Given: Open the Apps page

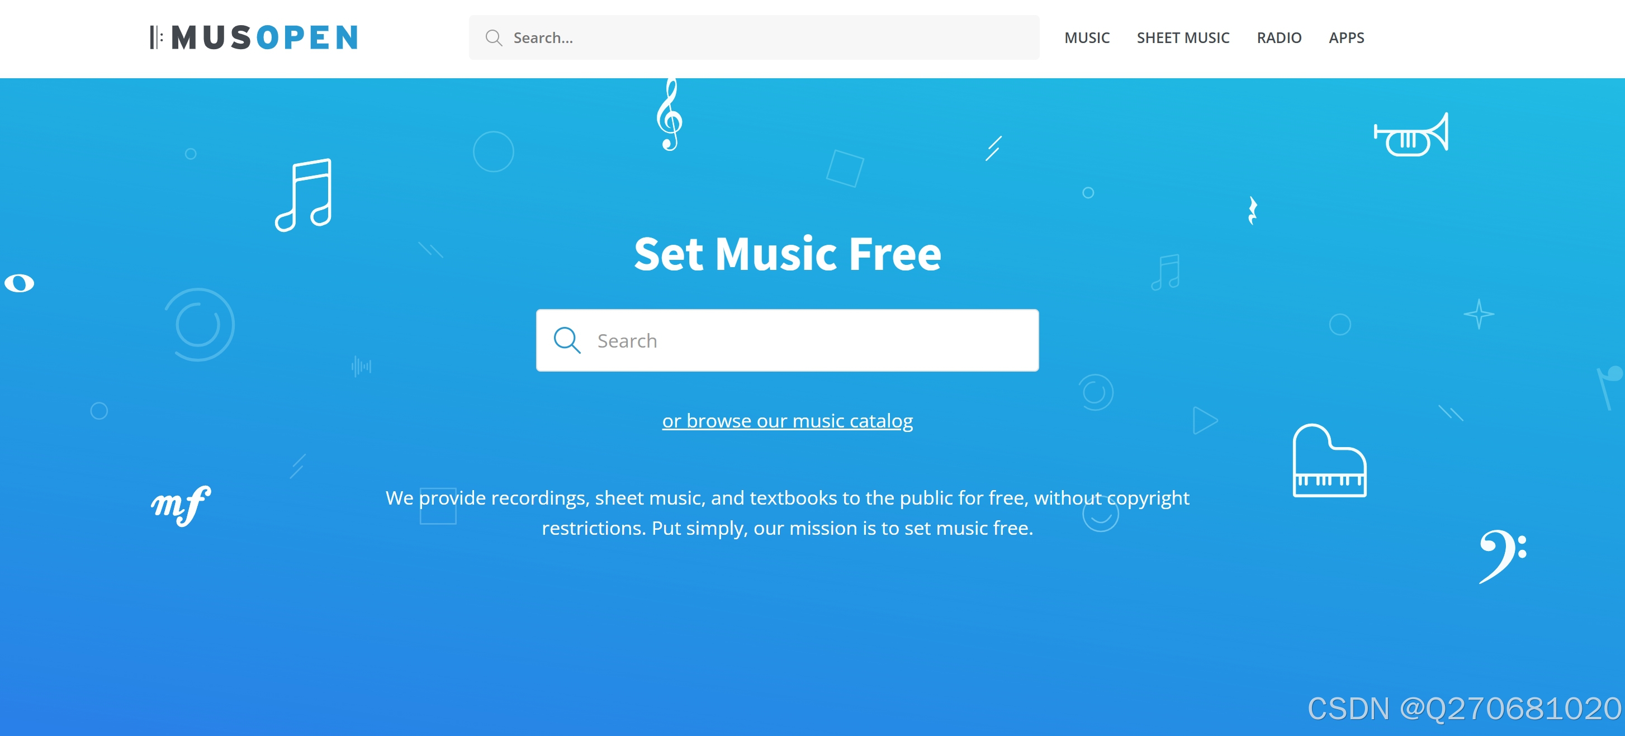Looking at the screenshot, I should coord(1346,38).
